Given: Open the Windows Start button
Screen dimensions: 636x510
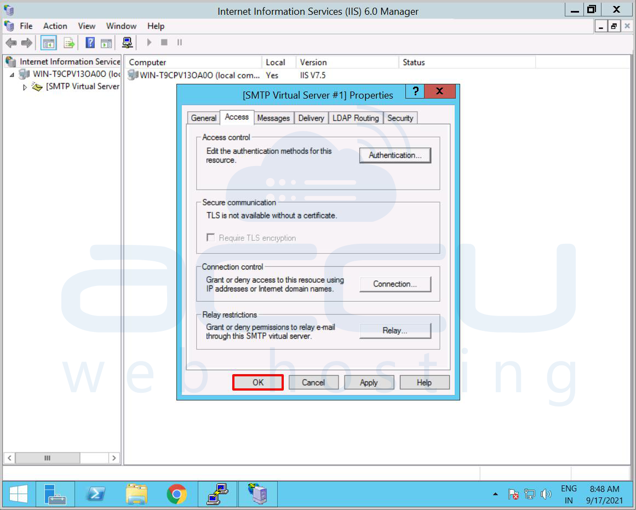Looking at the screenshot, I should coord(18,495).
